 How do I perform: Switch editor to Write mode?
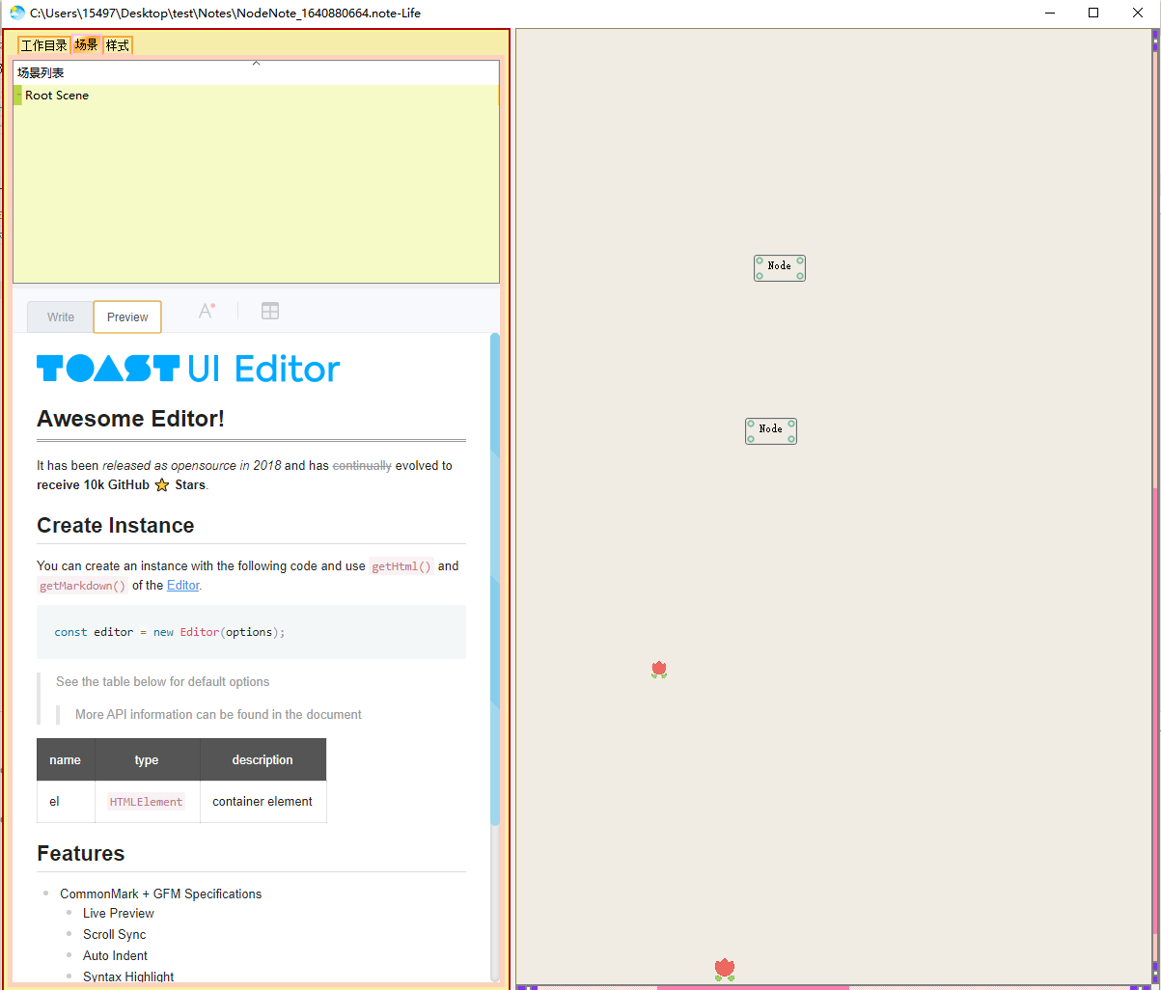point(61,316)
